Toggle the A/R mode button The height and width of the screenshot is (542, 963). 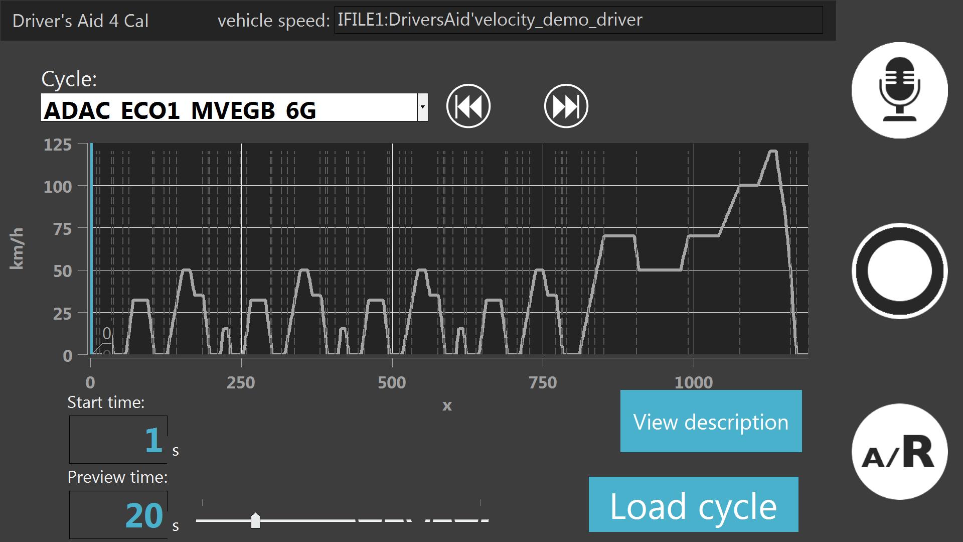pyautogui.click(x=900, y=452)
